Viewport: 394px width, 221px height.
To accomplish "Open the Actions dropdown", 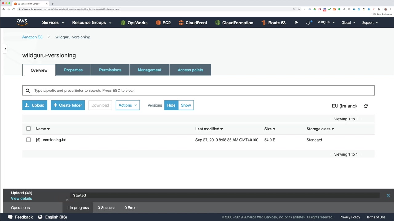I will (x=128, y=105).
